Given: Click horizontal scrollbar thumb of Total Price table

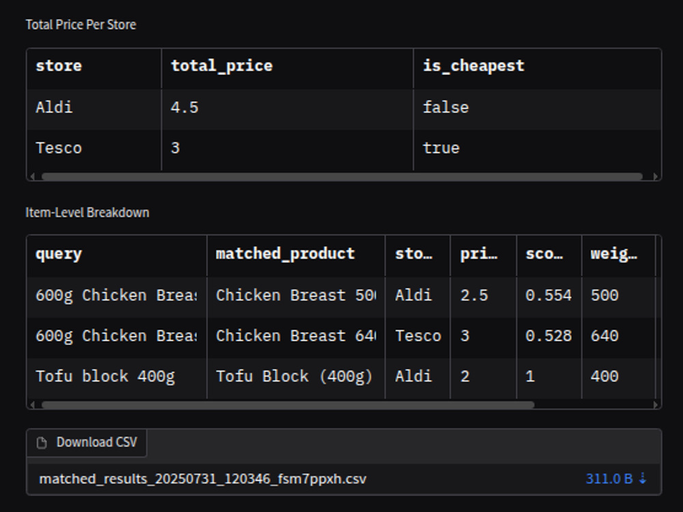Looking at the screenshot, I should click(x=342, y=176).
